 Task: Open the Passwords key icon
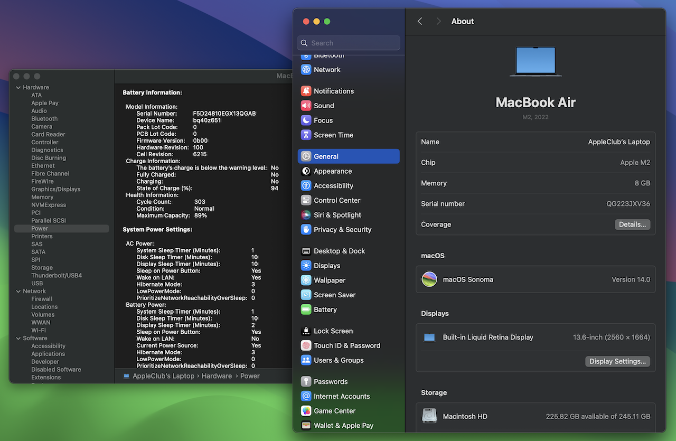click(306, 382)
